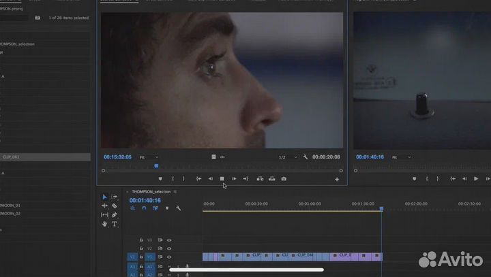Select CLIP_061 in the project panel
The image size is (491, 277).
pyautogui.click(x=12, y=157)
